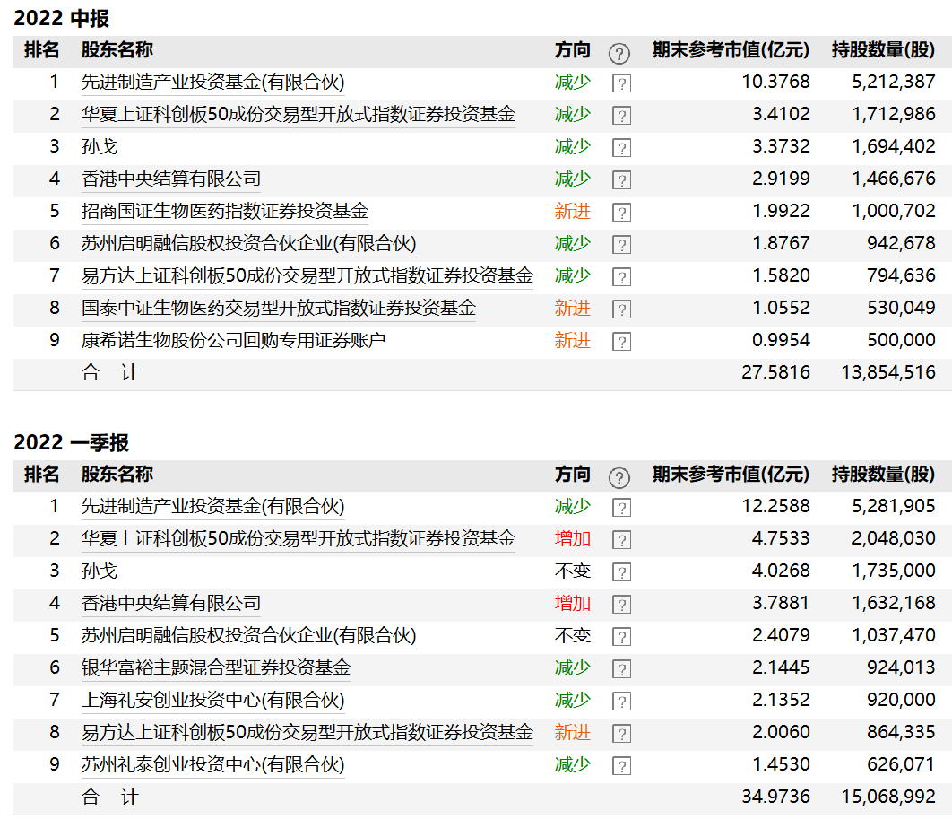Click the question icon in the 上海礼安创业投资中心 row

(x=621, y=702)
